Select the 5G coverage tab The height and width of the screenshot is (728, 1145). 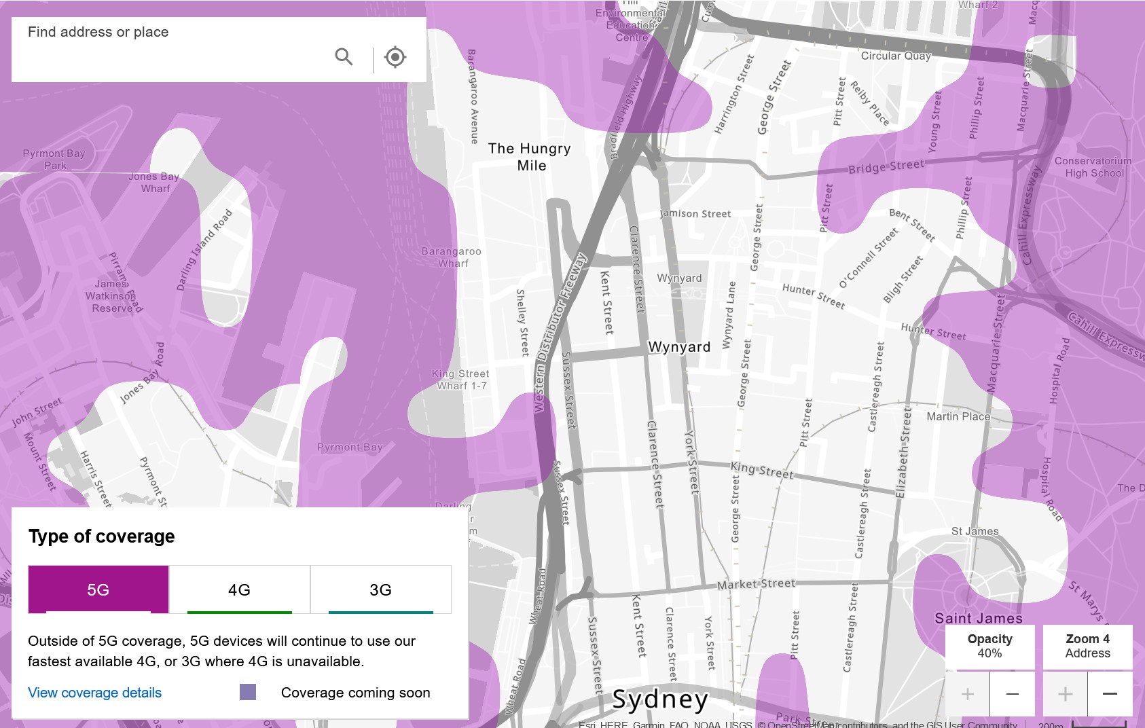pyautogui.click(x=98, y=589)
